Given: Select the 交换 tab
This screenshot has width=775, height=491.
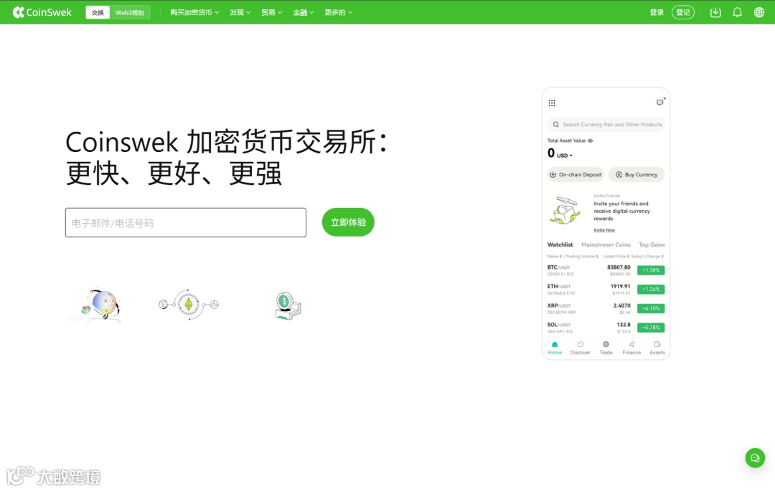Looking at the screenshot, I should (98, 12).
